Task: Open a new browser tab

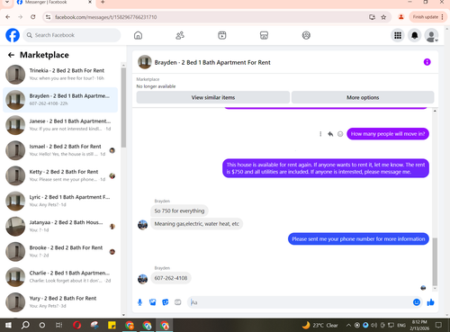Action: pos(103,2)
